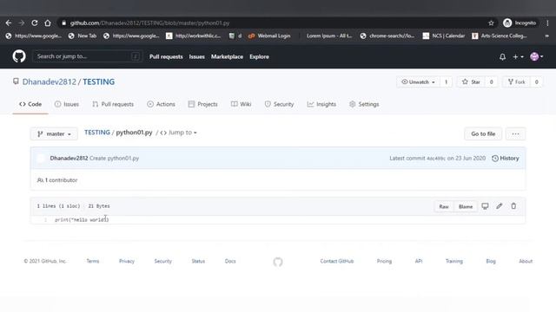Click the History clock link
The image size is (556, 312).
506,158
